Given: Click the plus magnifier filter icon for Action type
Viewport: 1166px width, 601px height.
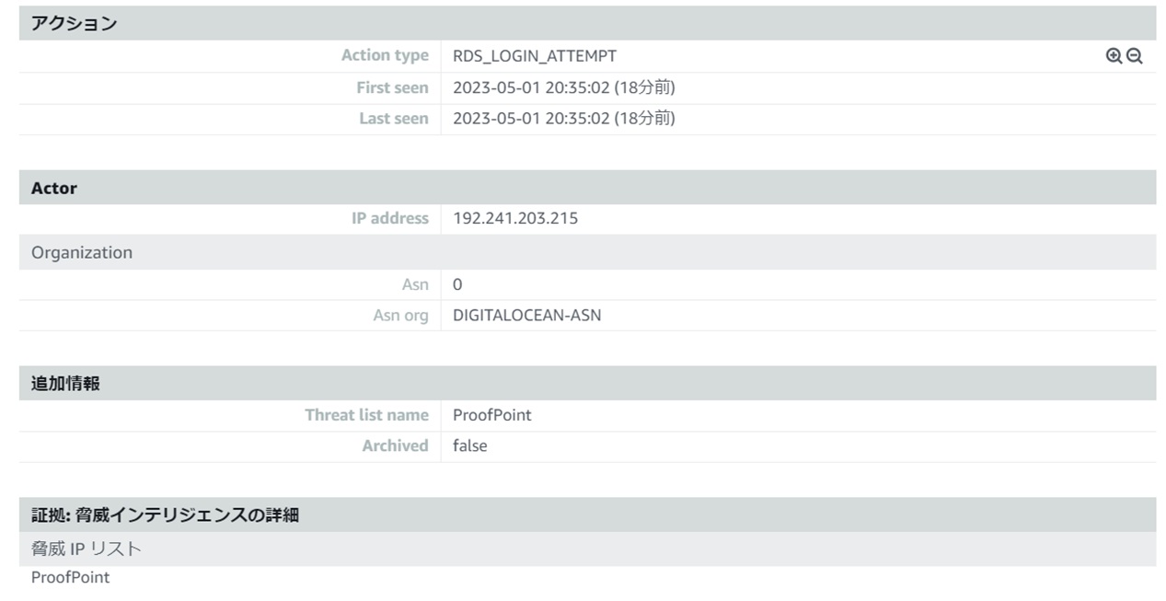Looking at the screenshot, I should click(1114, 56).
